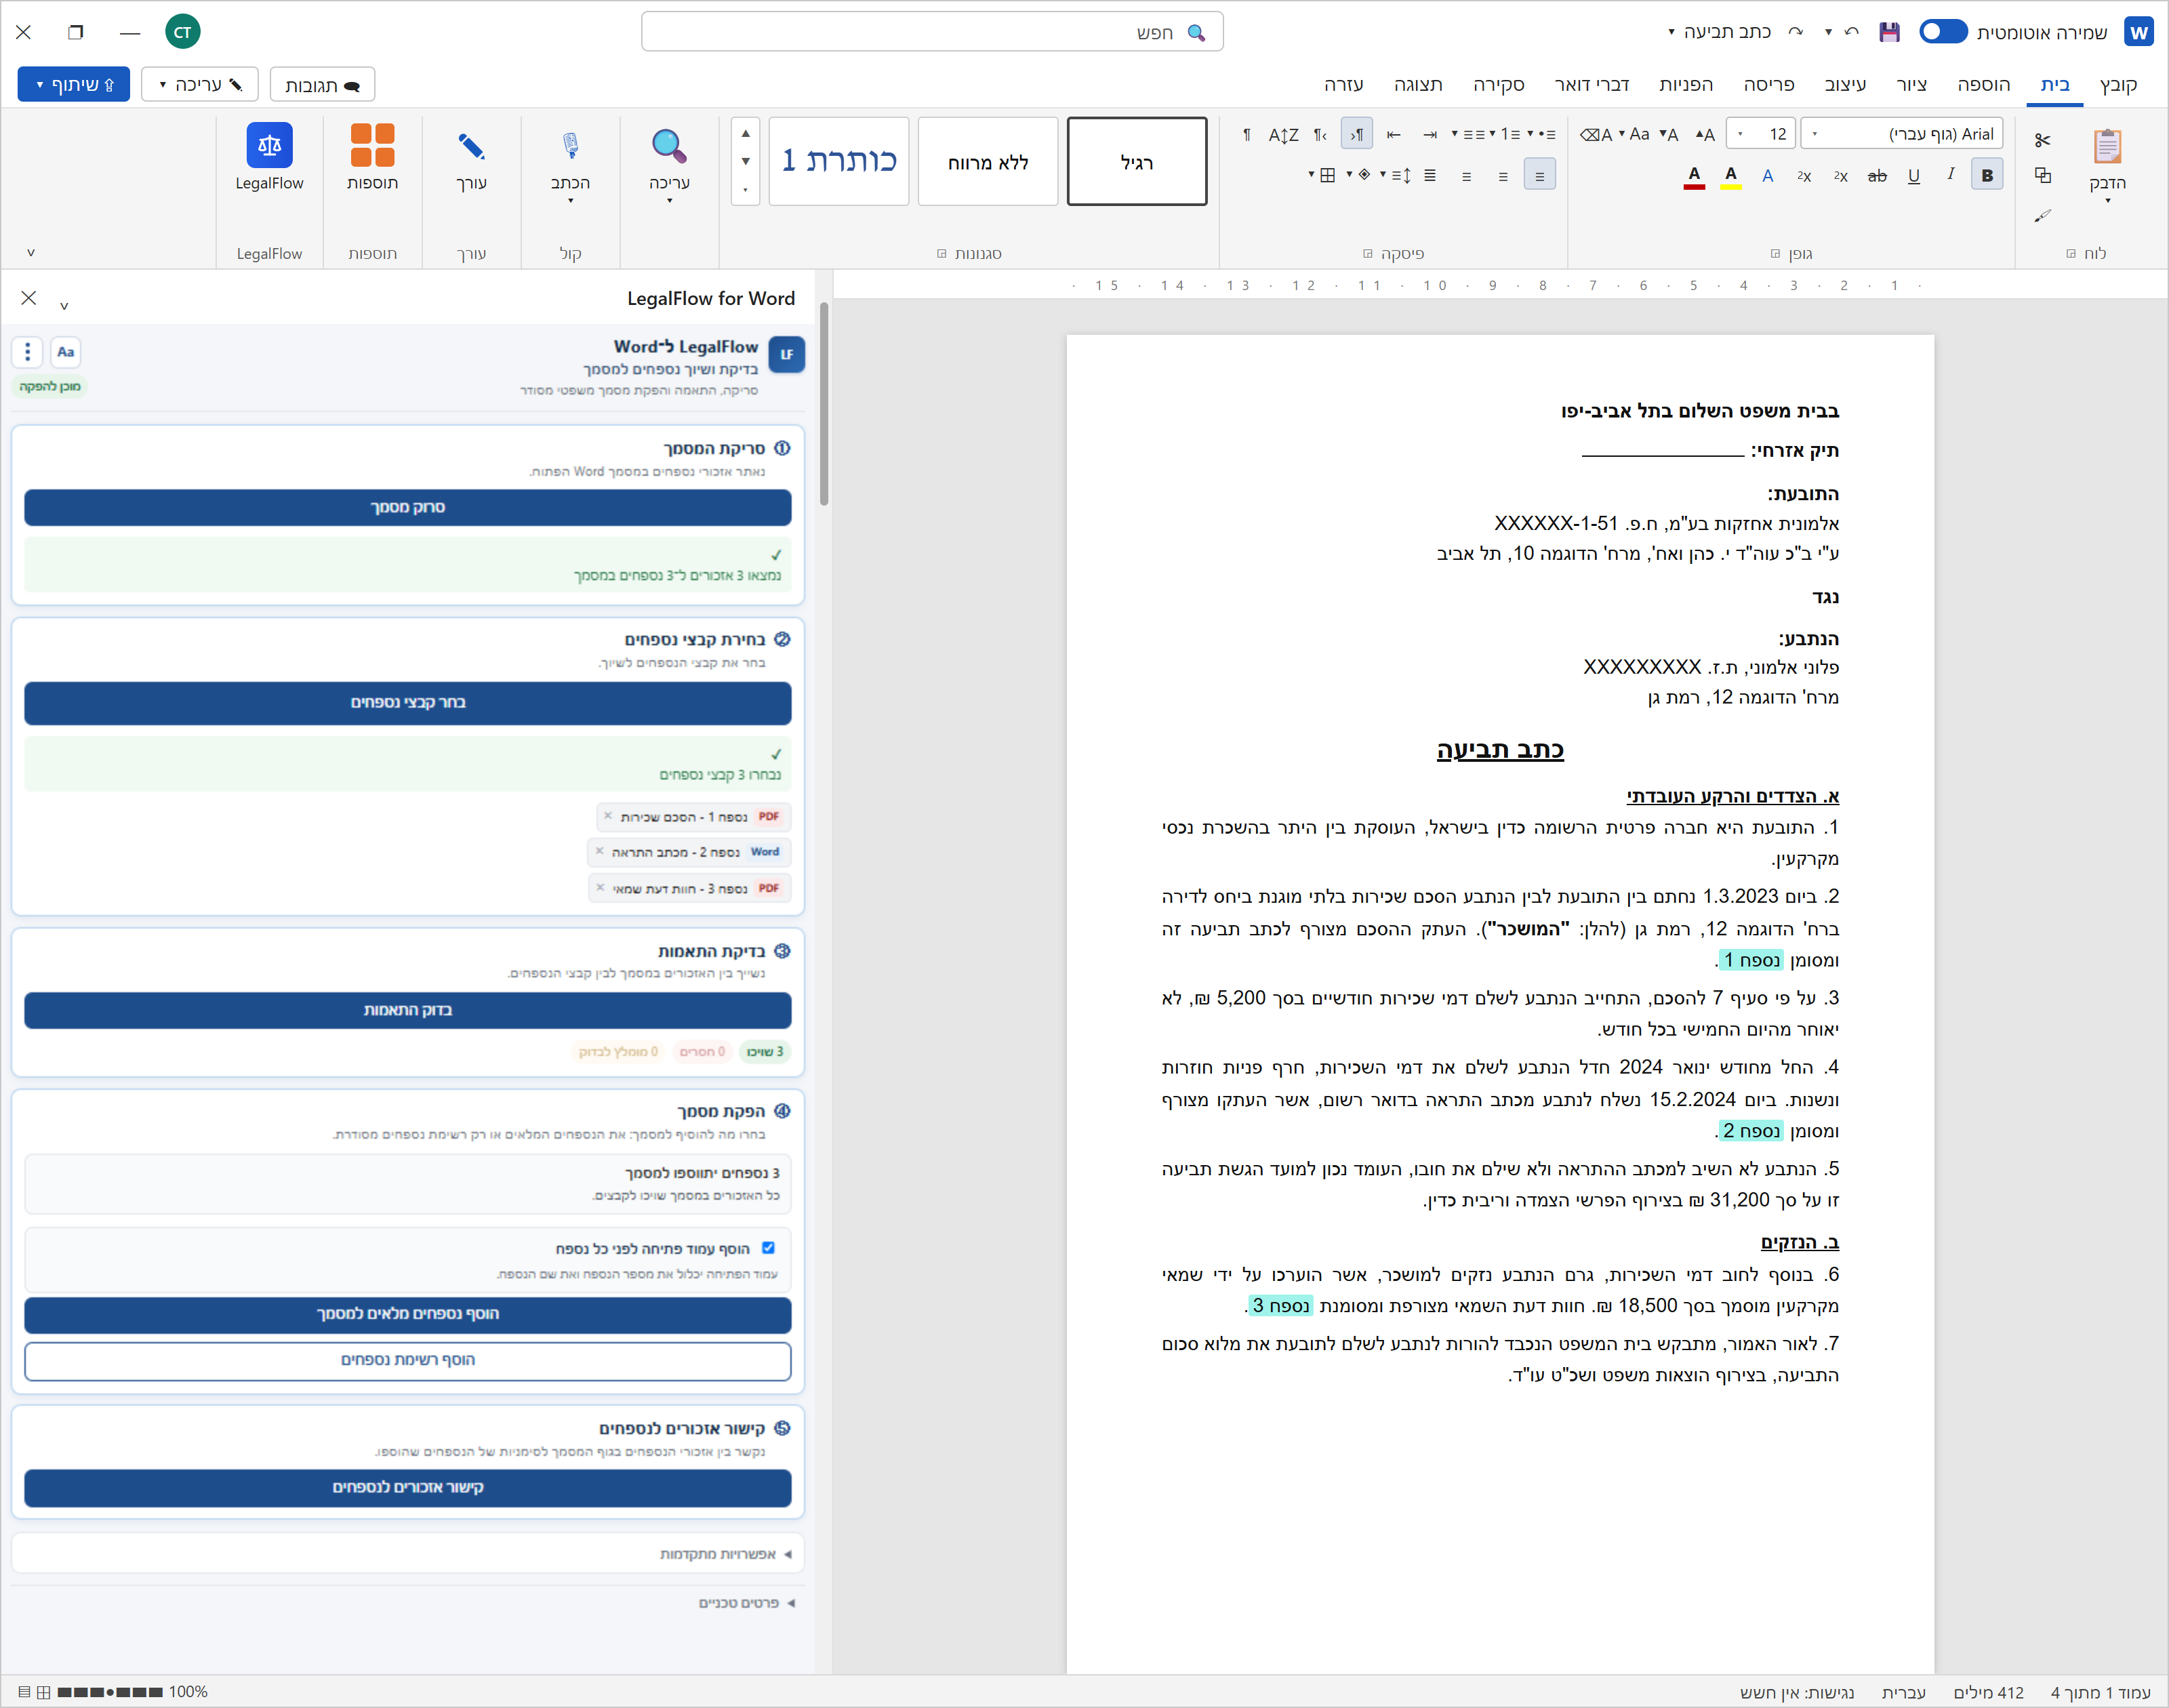
Task: Click the Add appendix list (הוסף רשימת נספחים) button
Action: pos(407,1360)
